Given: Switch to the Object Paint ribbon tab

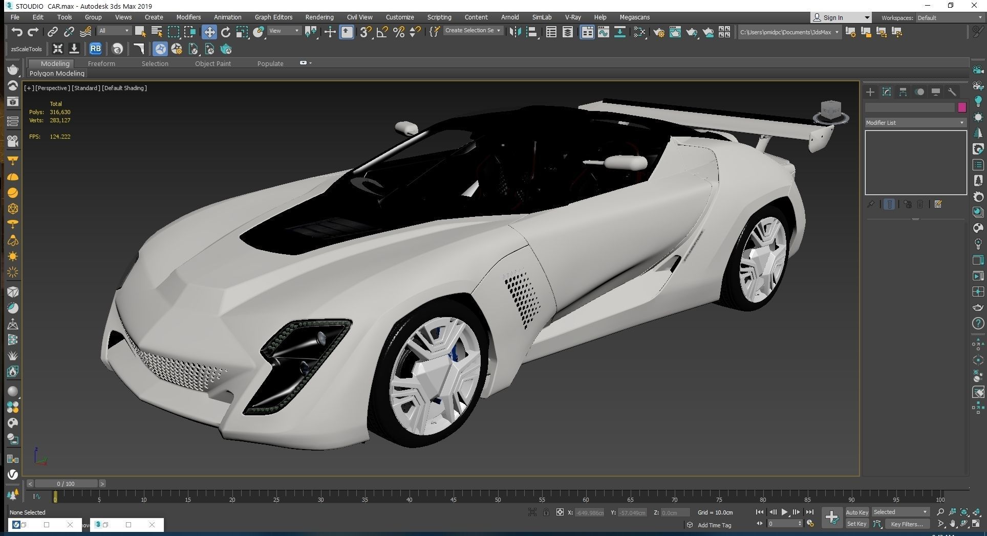Looking at the screenshot, I should [x=213, y=63].
